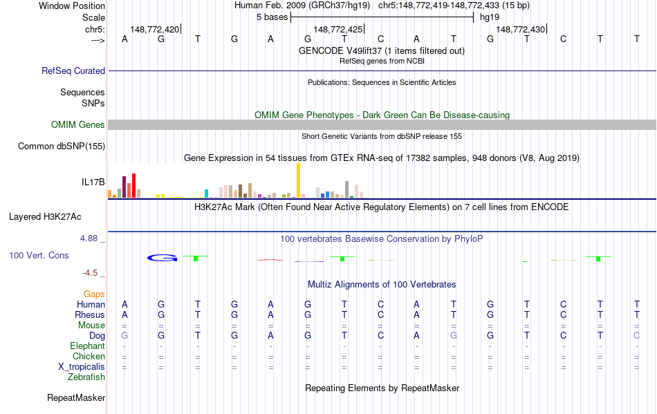The width and height of the screenshot is (657, 414).
Task: Click the faded C ending the Dog row
Action: coord(636,335)
